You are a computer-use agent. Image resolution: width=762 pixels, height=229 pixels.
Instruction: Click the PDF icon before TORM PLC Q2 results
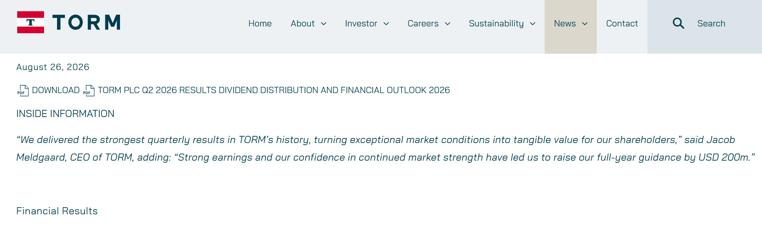pyautogui.click(x=89, y=91)
